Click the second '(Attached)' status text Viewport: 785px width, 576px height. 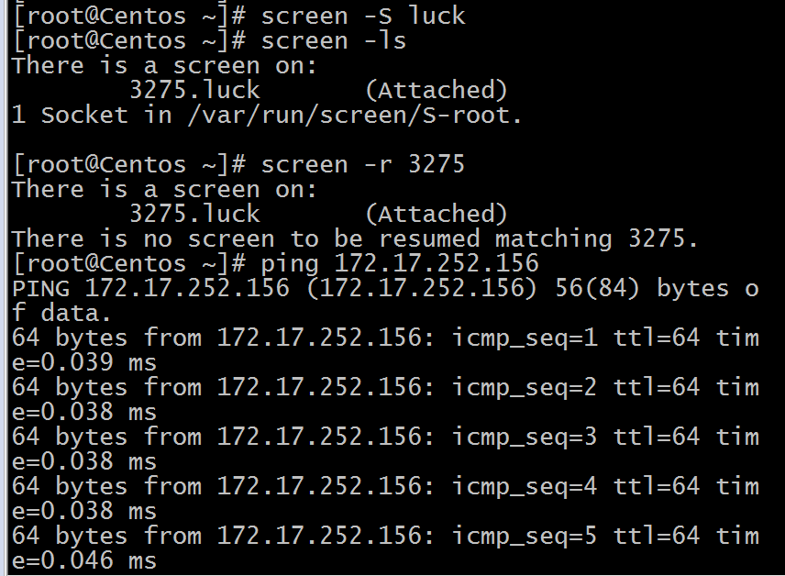[436, 214]
